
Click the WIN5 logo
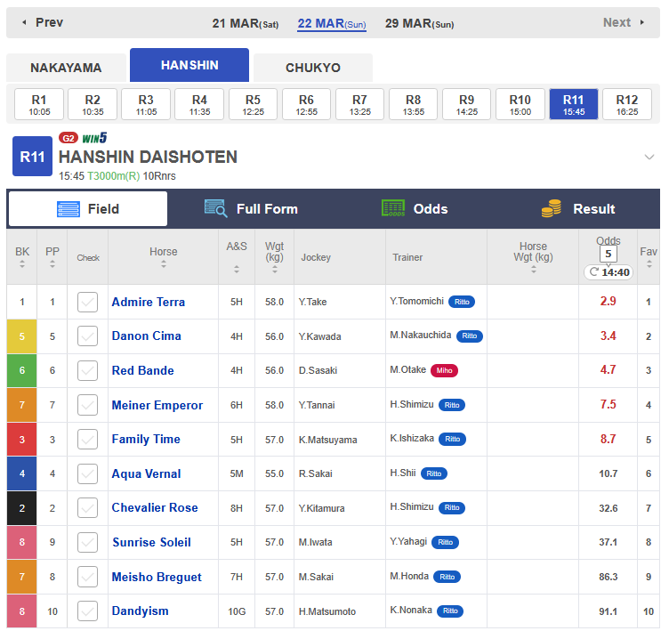(x=94, y=138)
